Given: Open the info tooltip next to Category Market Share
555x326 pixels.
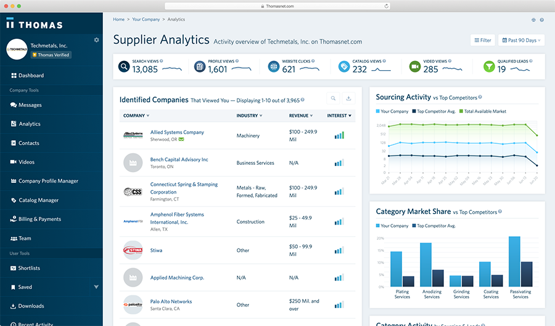Looking at the screenshot, I should pos(500,212).
